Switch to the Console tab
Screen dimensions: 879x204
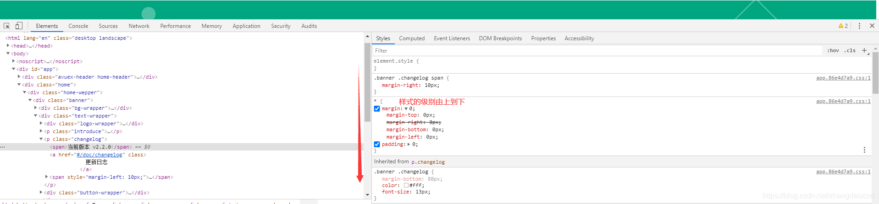(78, 26)
